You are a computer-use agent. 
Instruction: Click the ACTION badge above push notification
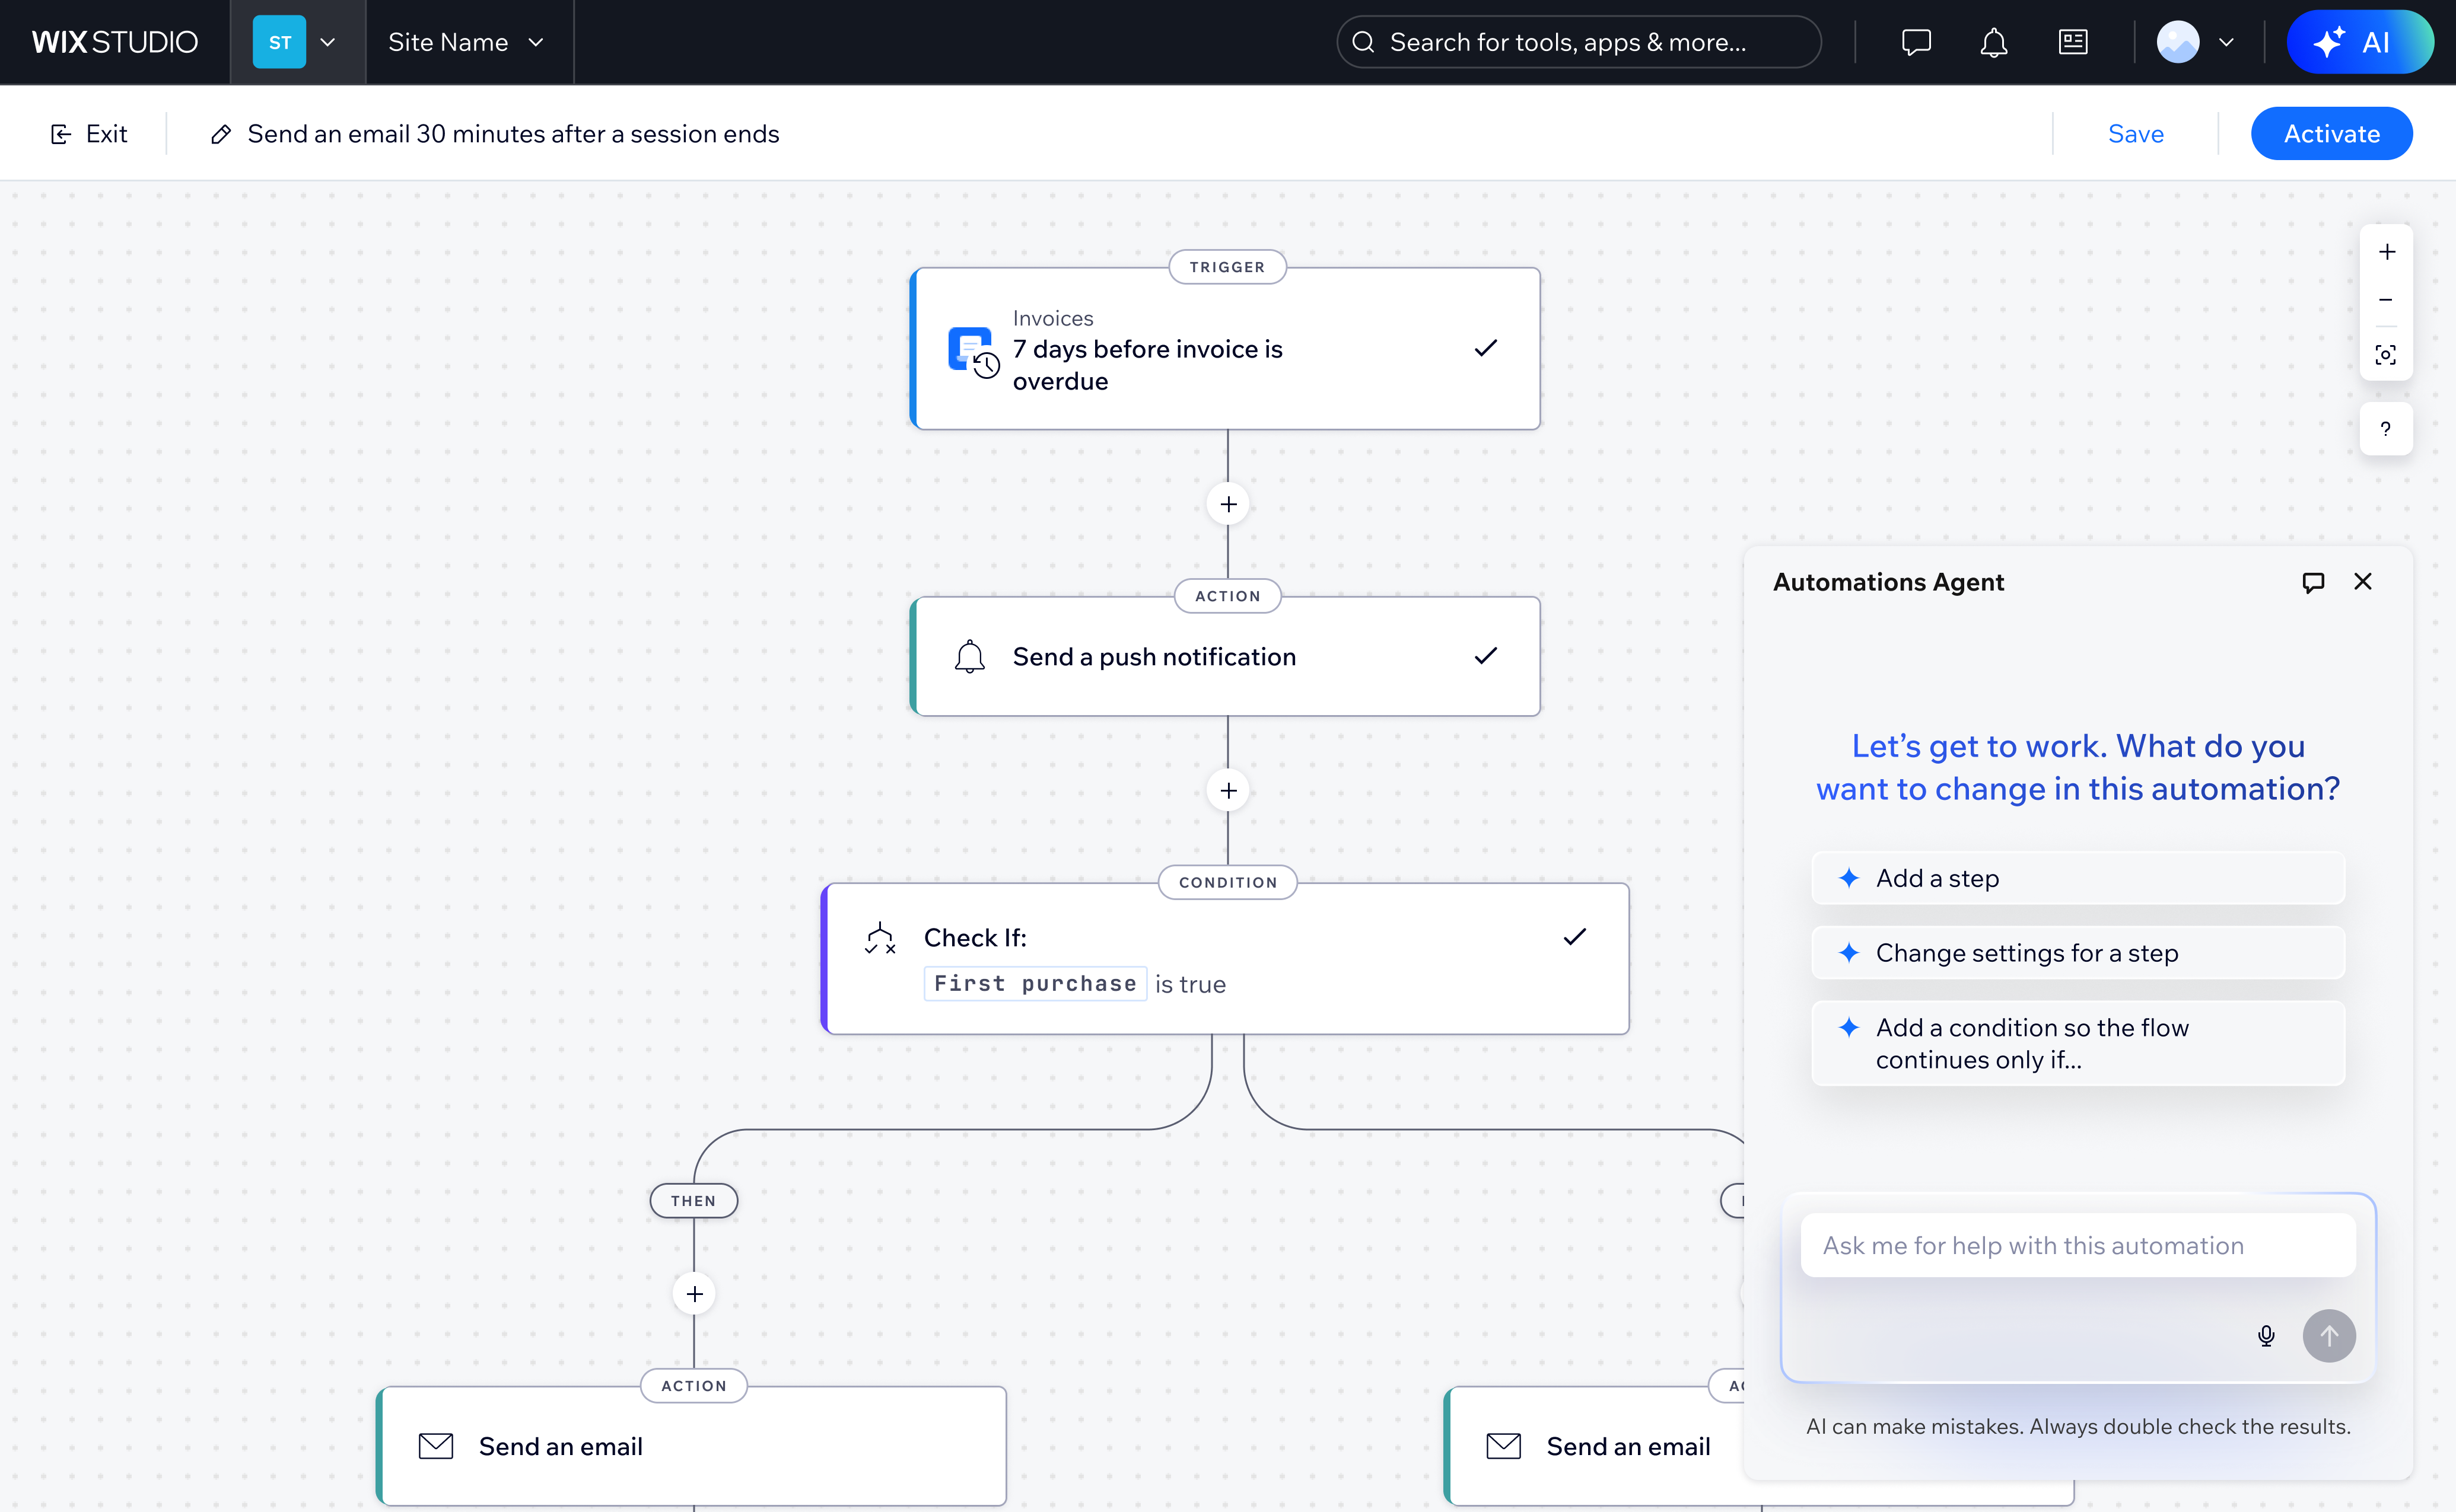pos(1226,596)
